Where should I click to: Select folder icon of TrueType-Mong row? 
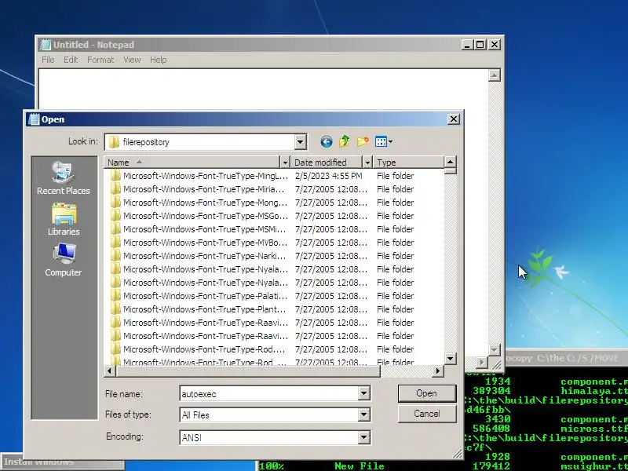pos(115,203)
